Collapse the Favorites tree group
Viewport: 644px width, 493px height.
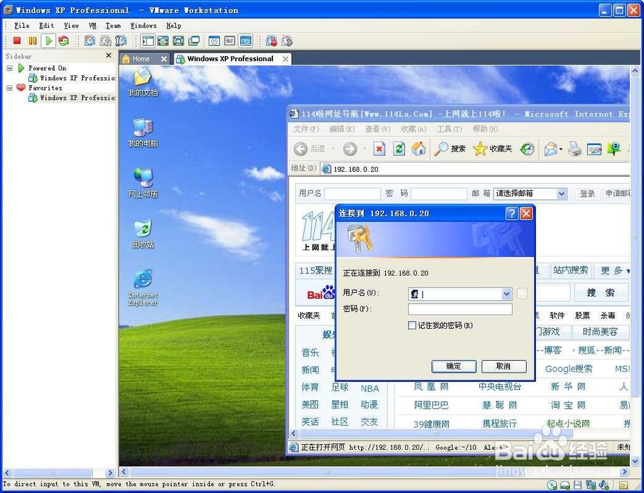[x=10, y=88]
